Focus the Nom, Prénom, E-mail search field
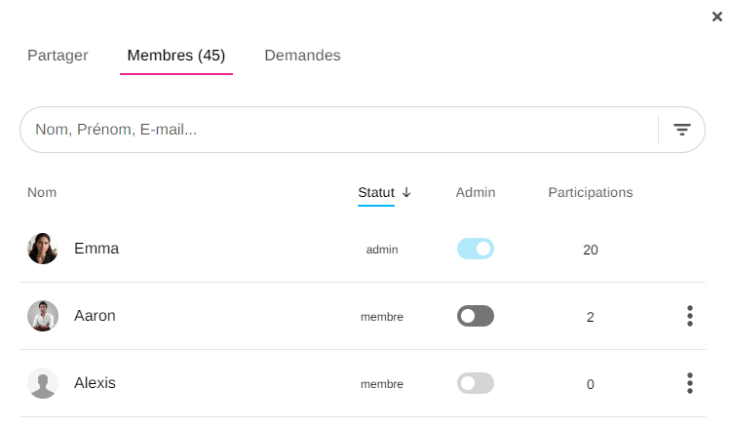 [x=331, y=130]
